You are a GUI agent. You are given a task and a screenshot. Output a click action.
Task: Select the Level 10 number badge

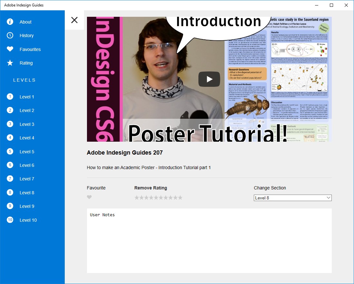click(10, 220)
